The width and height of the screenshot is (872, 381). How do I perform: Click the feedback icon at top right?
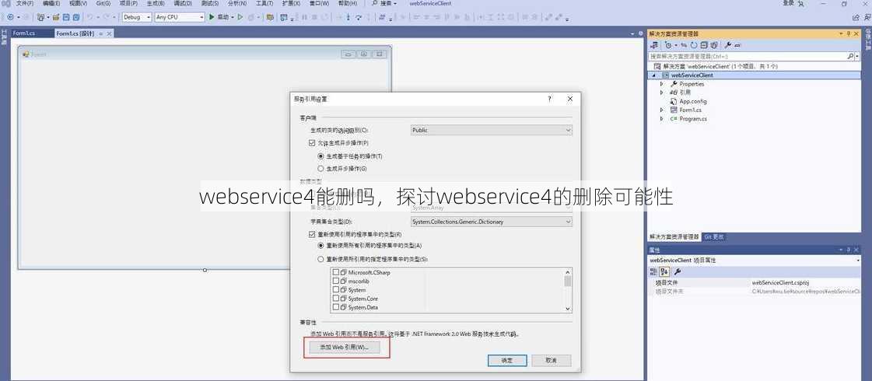867,17
